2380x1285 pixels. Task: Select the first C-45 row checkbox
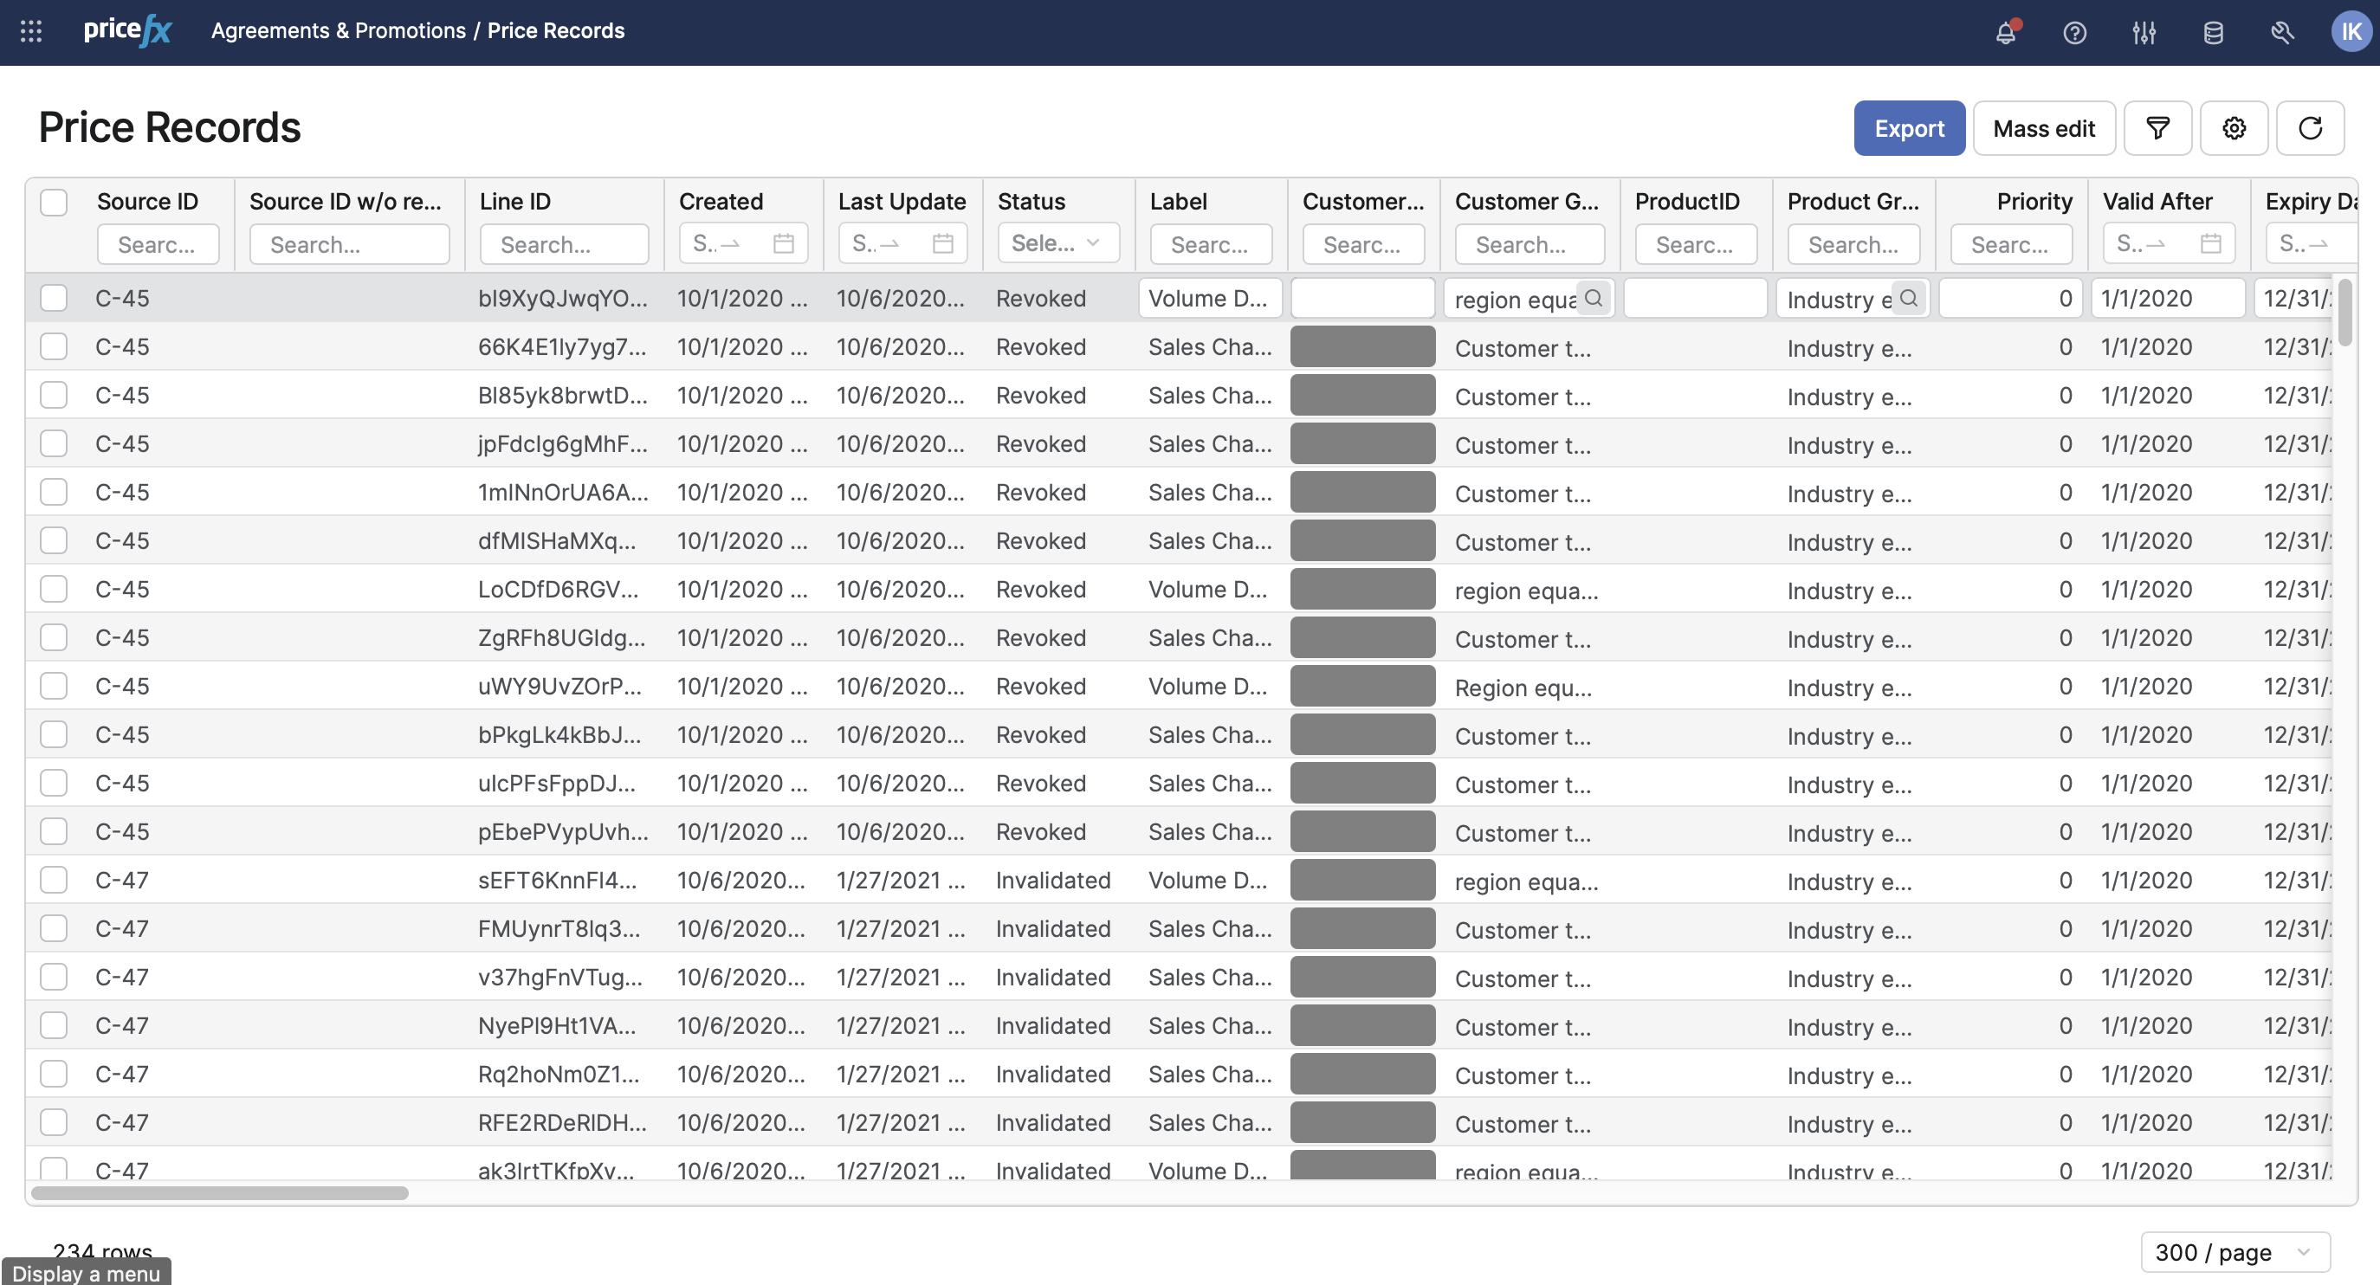click(54, 299)
